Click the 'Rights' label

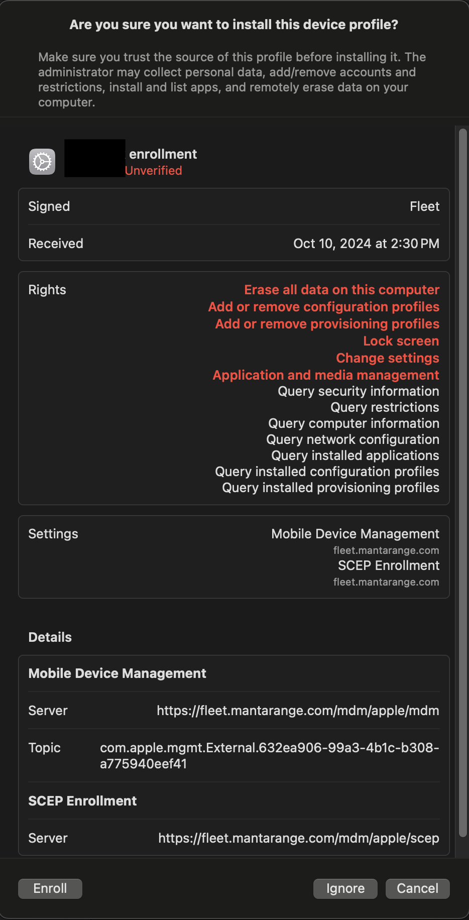[47, 290]
